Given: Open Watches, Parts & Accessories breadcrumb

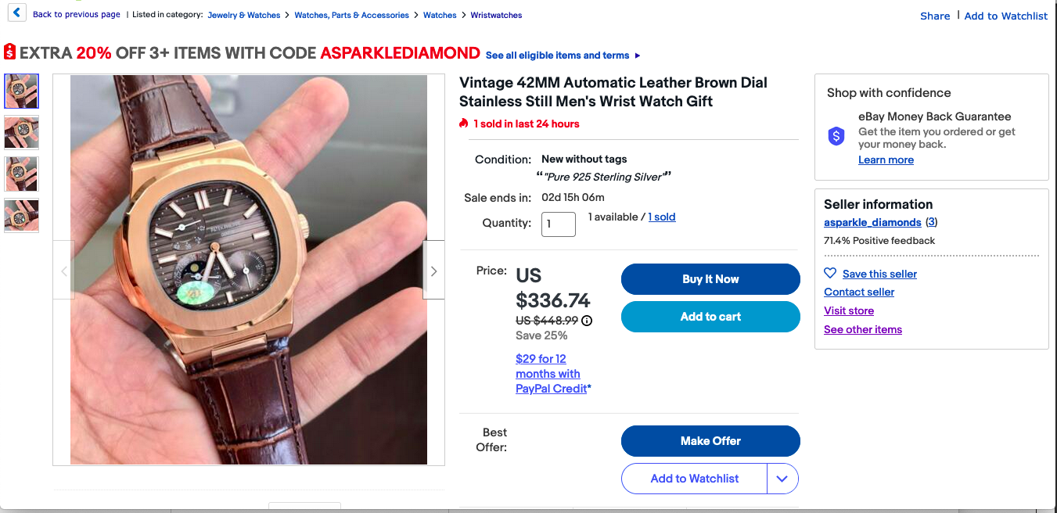Looking at the screenshot, I should [351, 15].
